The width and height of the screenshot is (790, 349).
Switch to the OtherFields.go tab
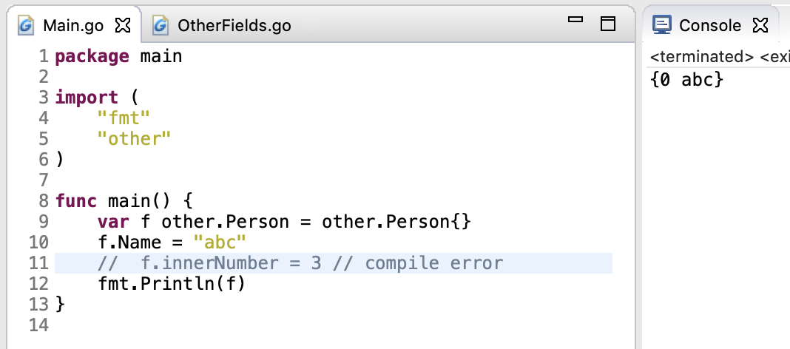pyautogui.click(x=234, y=26)
